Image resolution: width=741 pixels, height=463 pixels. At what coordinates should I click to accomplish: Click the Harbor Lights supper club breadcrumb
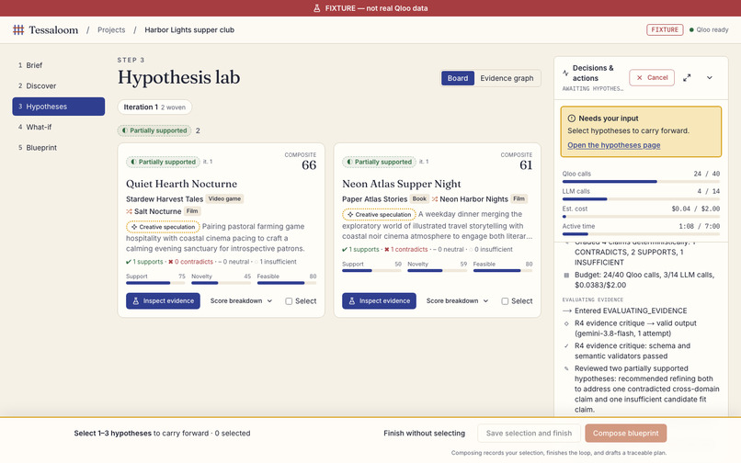point(189,29)
